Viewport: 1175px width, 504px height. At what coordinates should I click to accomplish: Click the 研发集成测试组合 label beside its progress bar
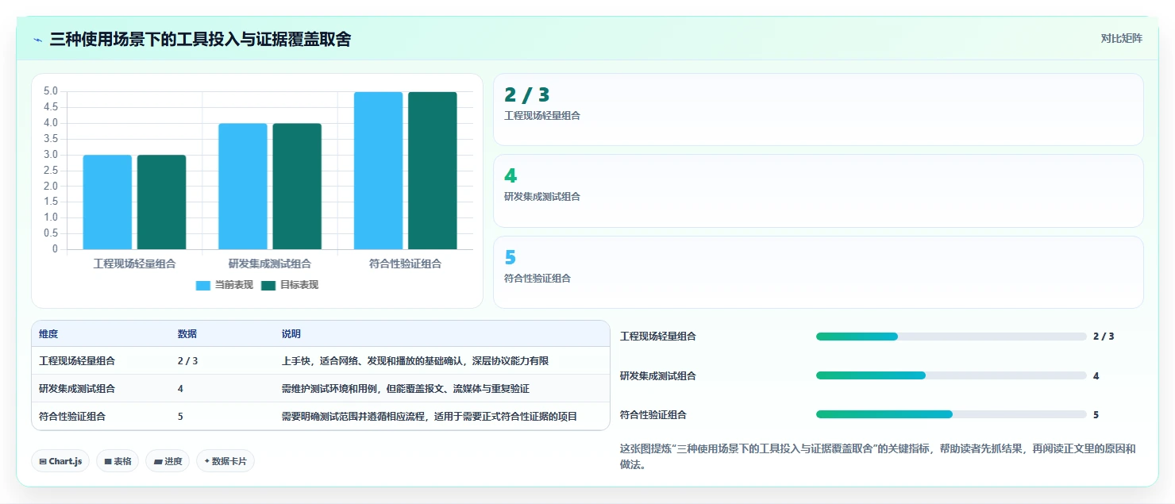(x=658, y=375)
